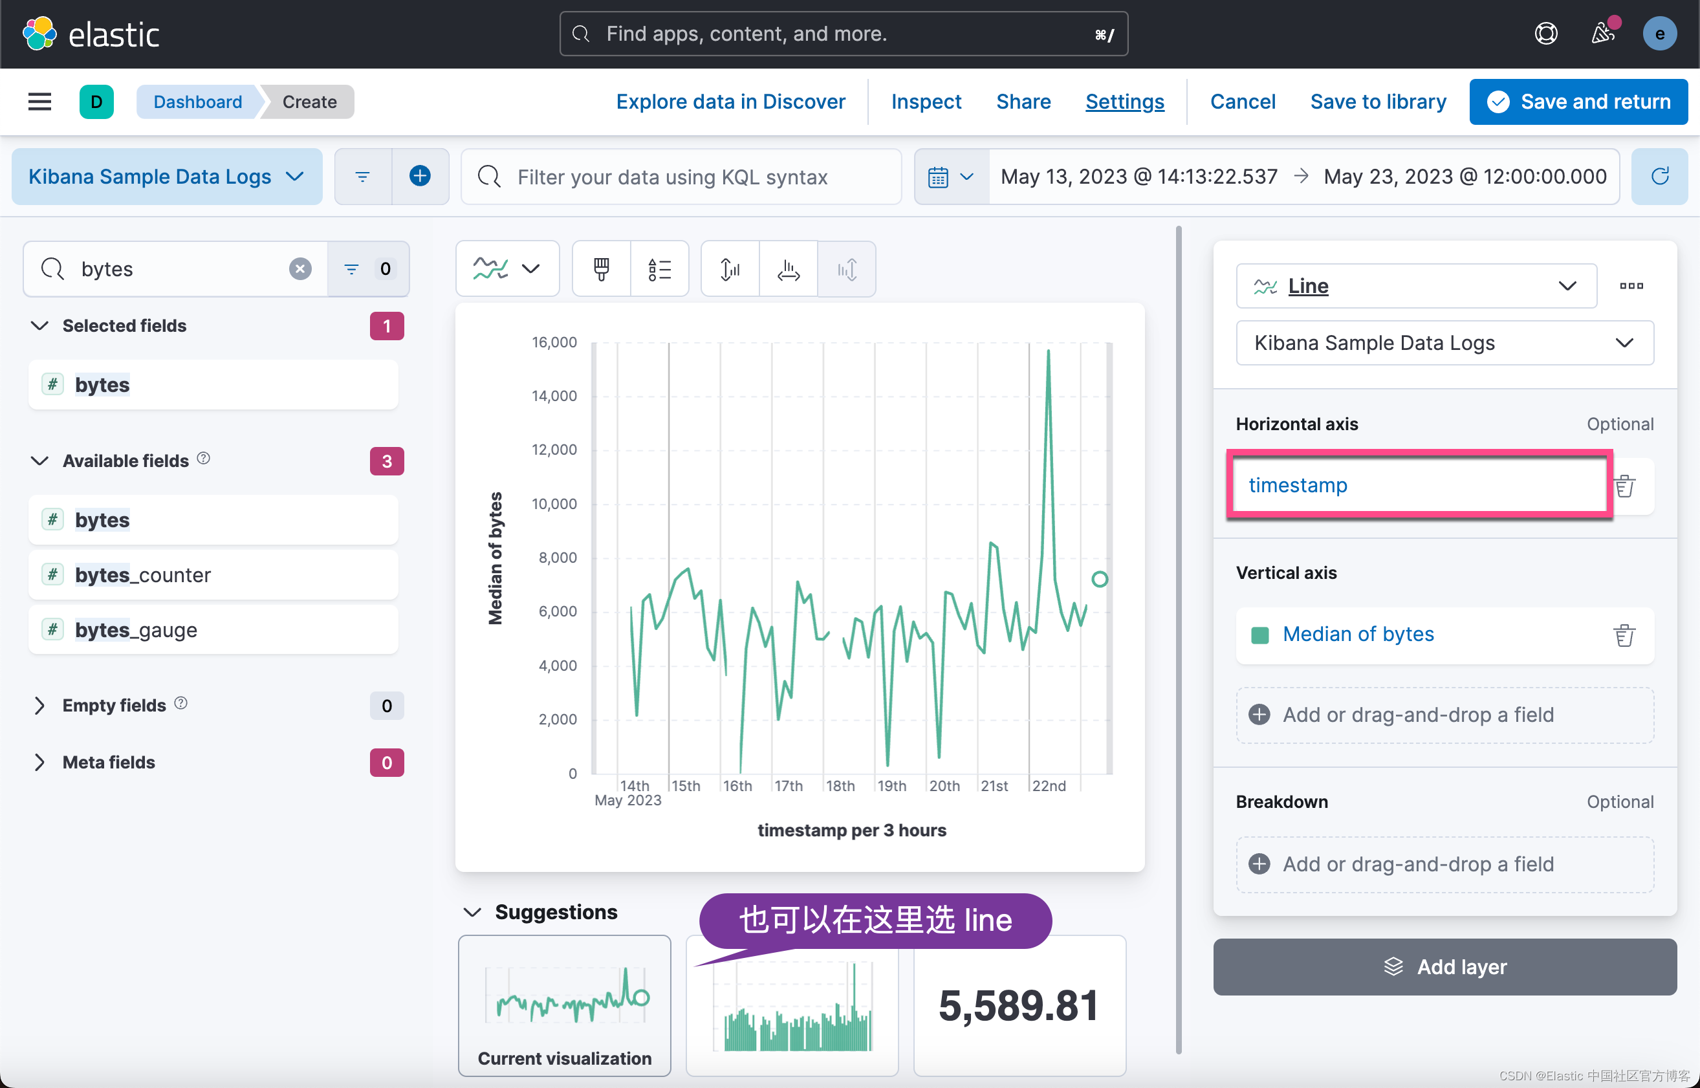Open the help menu lifebuoy icon

(x=1546, y=34)
